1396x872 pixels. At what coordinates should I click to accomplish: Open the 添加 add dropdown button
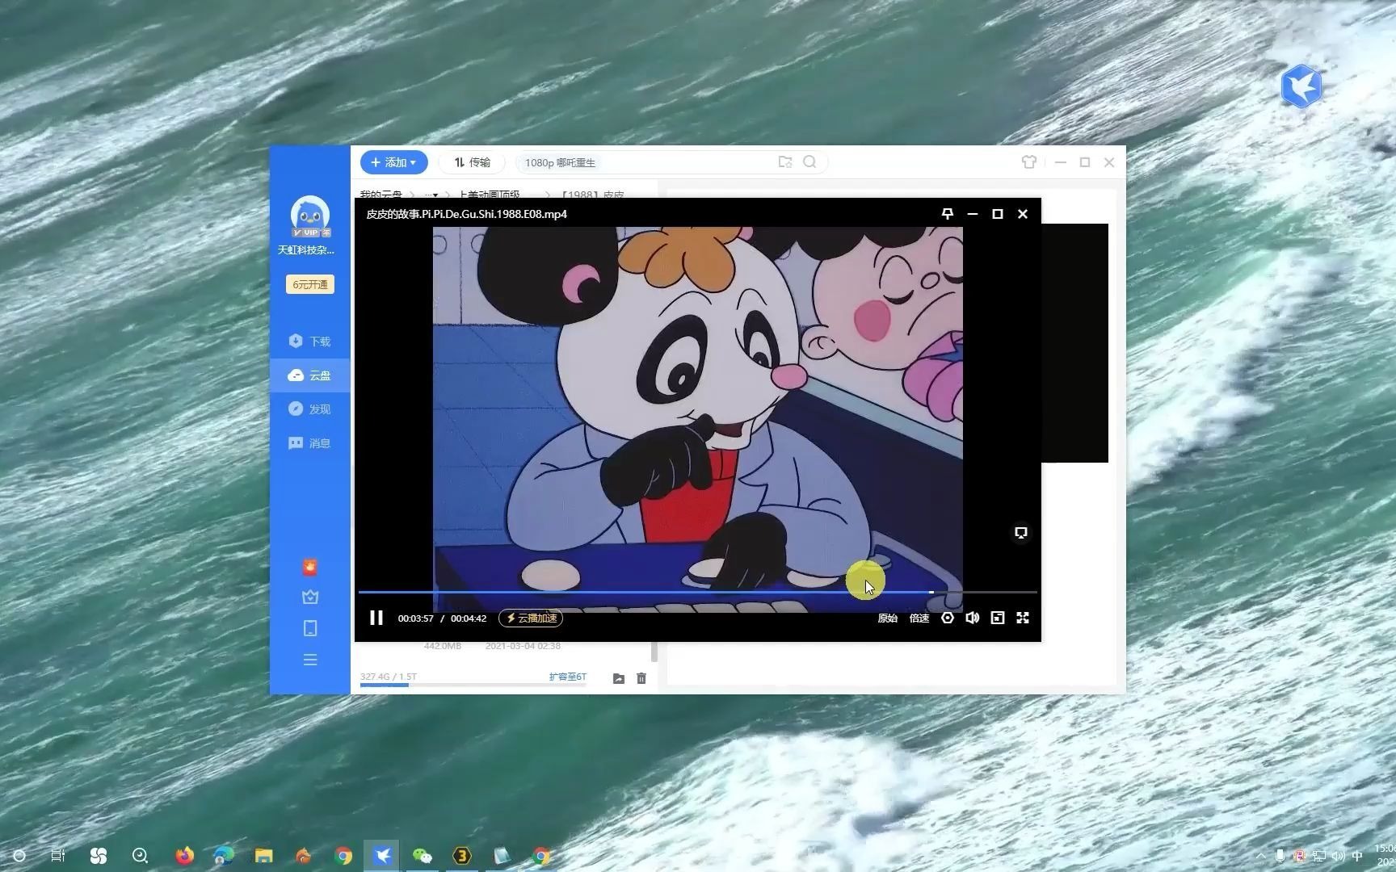(x=393, y=162)
